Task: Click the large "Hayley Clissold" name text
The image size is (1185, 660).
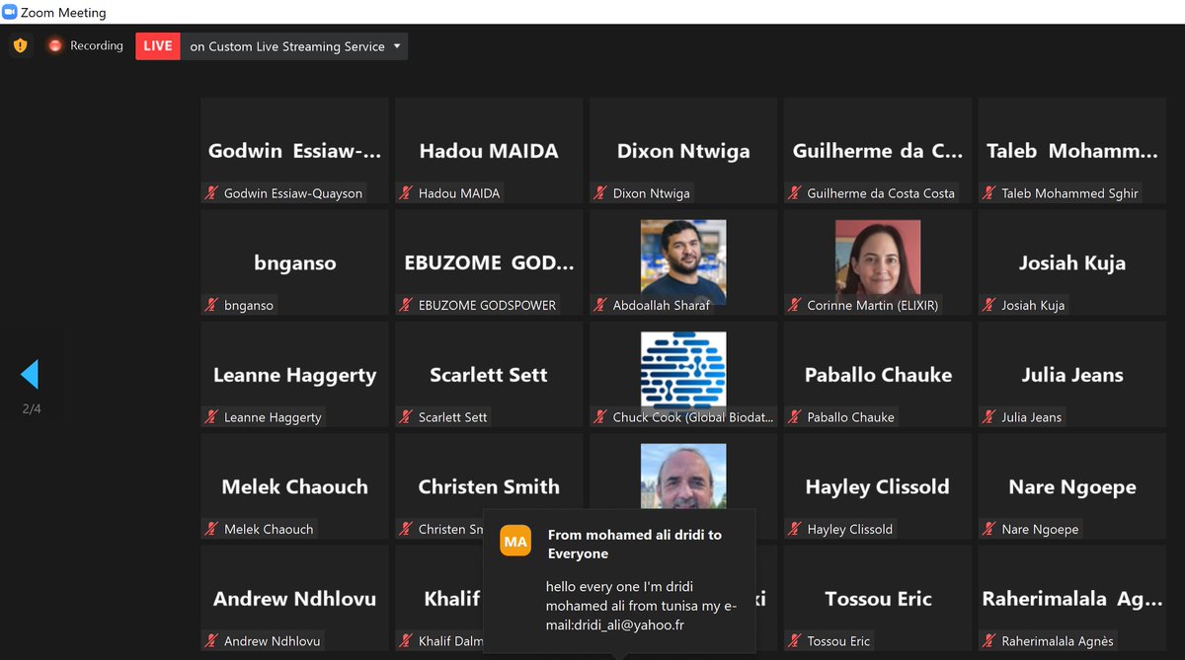Action: coord(877,486)
